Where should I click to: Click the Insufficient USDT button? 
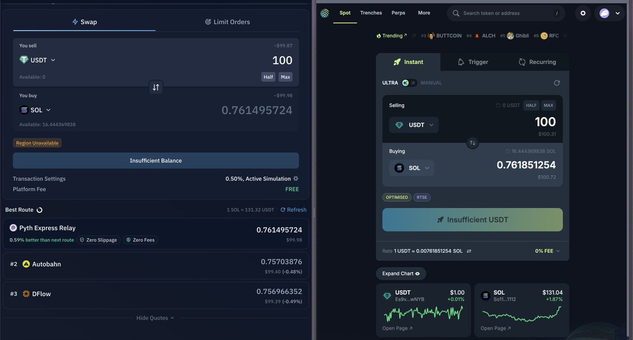pos(473,220)
